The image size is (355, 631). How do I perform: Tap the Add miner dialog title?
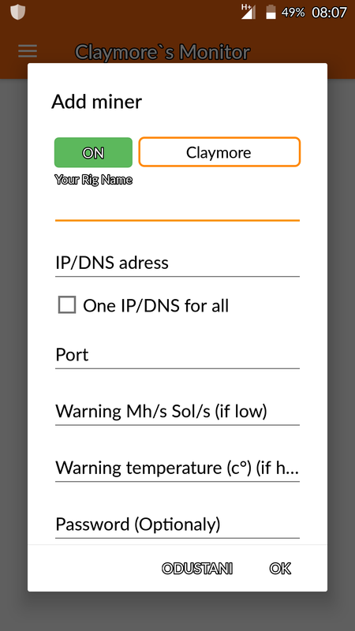[x=96, y=102]
